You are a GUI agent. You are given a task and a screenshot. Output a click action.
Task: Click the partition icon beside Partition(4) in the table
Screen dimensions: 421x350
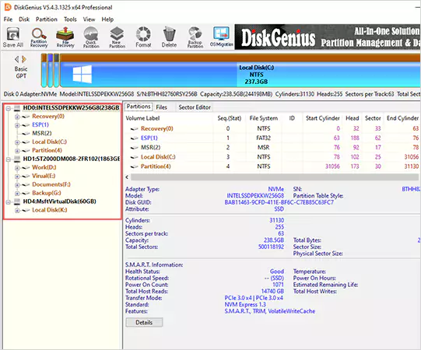[135, 166]
